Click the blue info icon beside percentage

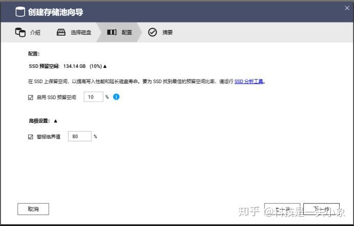click(116, 97)
